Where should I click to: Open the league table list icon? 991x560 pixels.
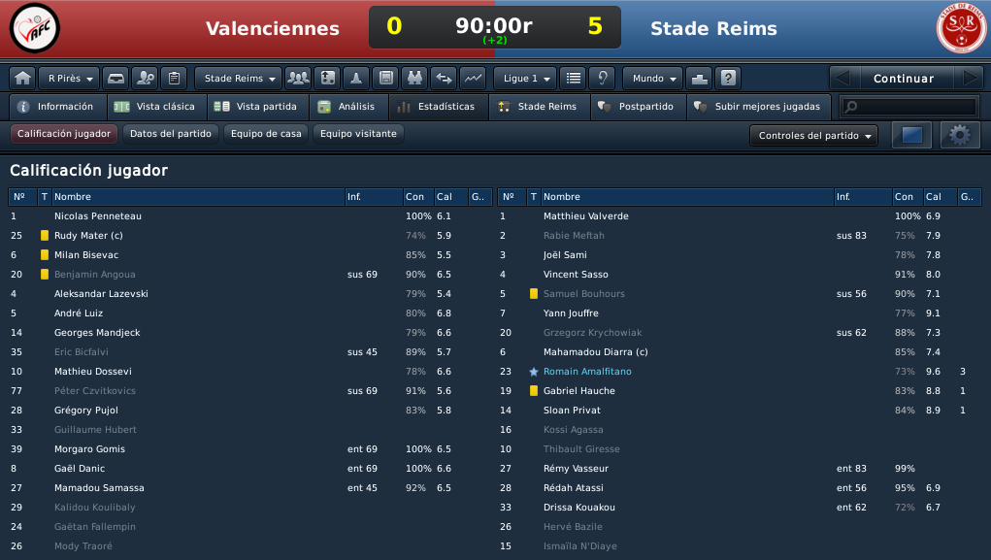point(574,79)
